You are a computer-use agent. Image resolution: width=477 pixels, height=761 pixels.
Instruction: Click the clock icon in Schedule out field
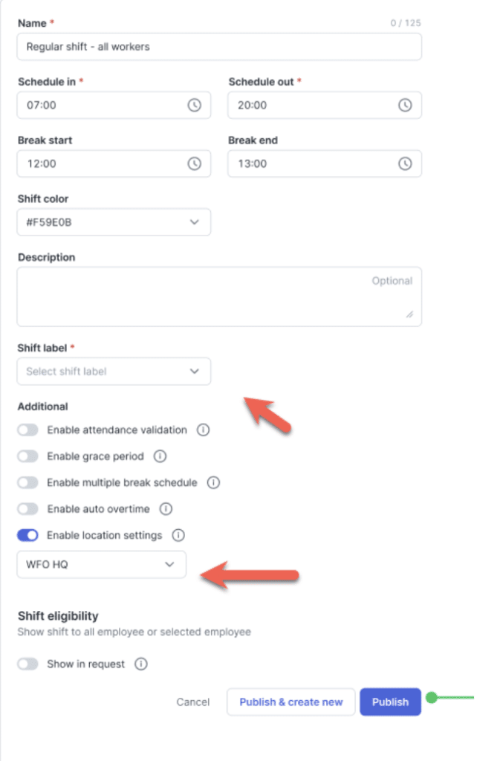(x=405, y=106)
